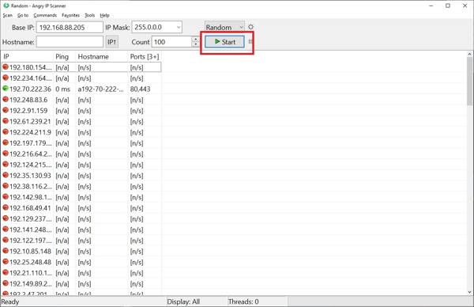This screenshot has height=307, width=474.
Task: Click the Hostname input field
Action: point(70,42)
